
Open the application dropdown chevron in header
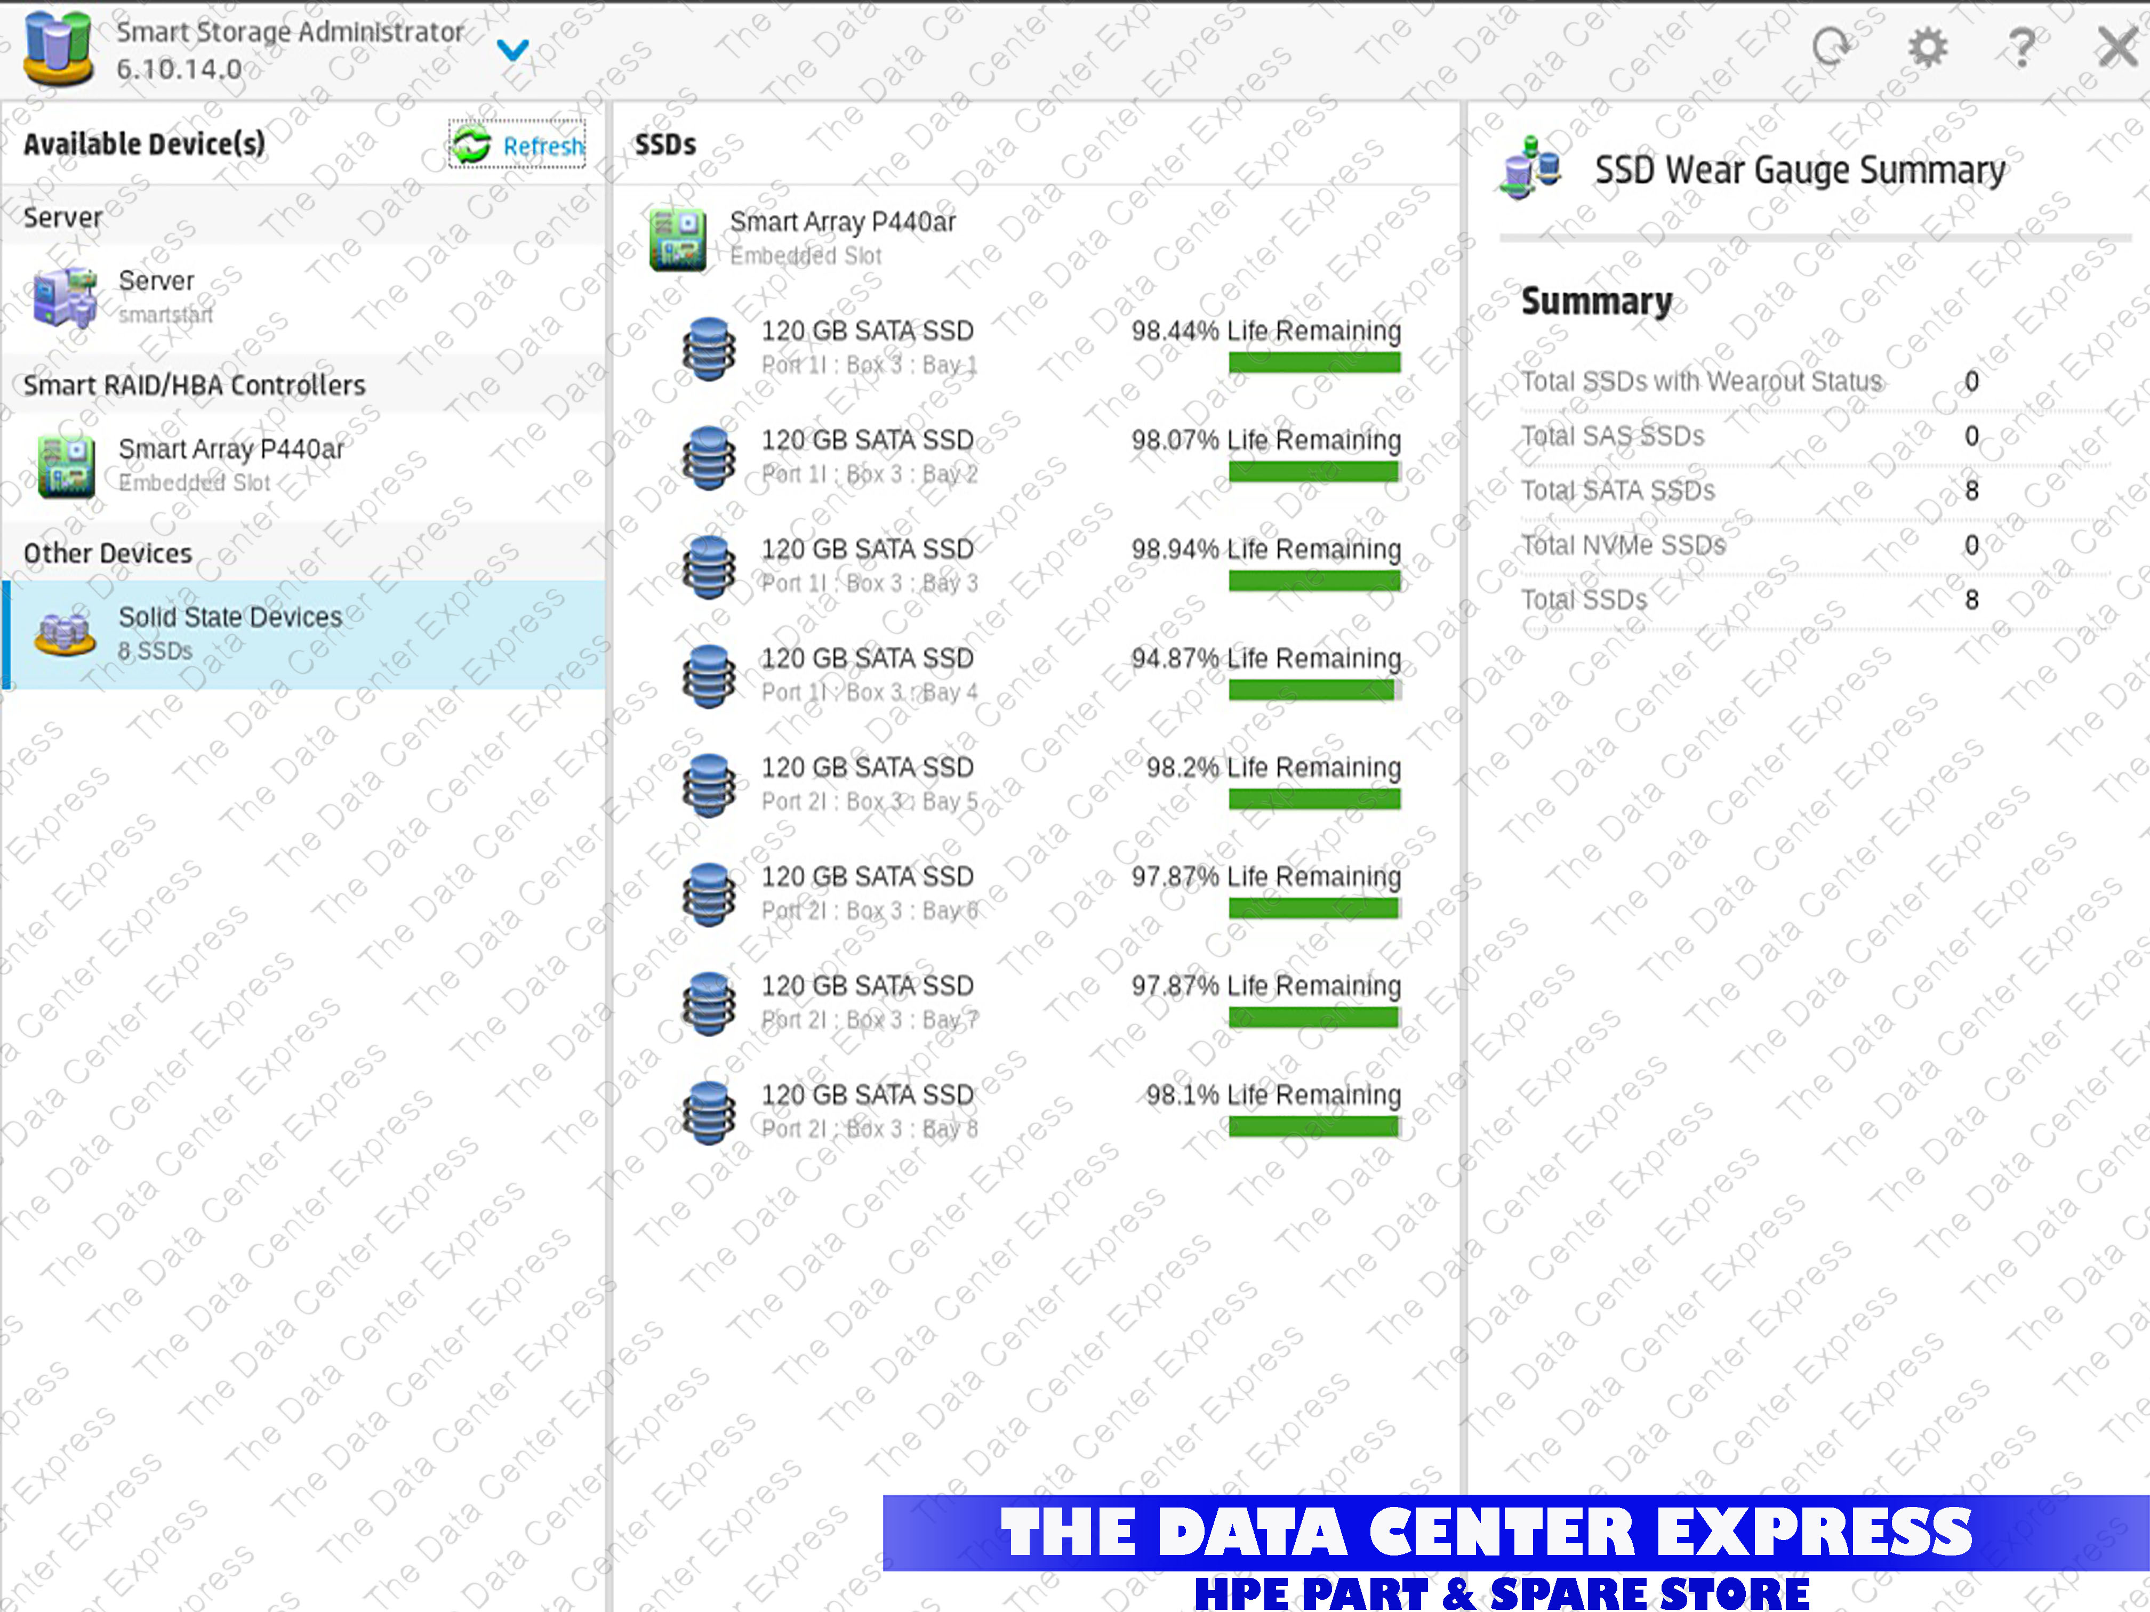512,49
